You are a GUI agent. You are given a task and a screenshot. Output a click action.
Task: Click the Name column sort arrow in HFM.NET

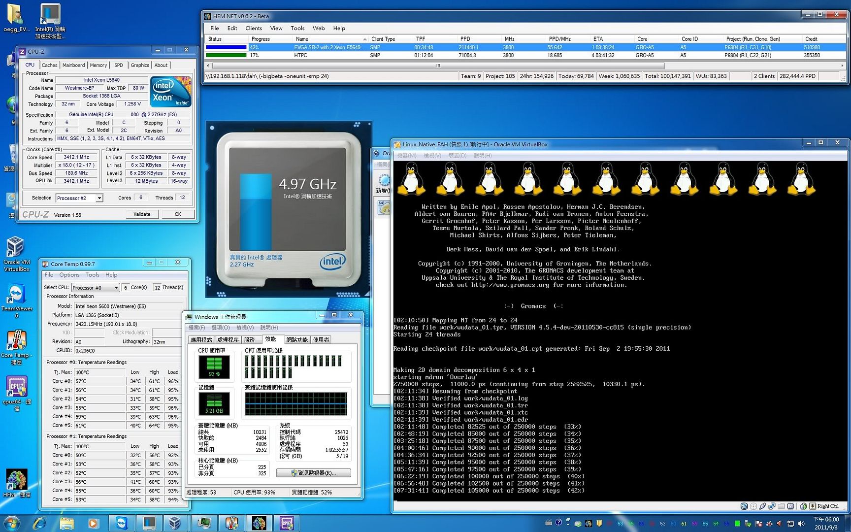click(365, 39)
